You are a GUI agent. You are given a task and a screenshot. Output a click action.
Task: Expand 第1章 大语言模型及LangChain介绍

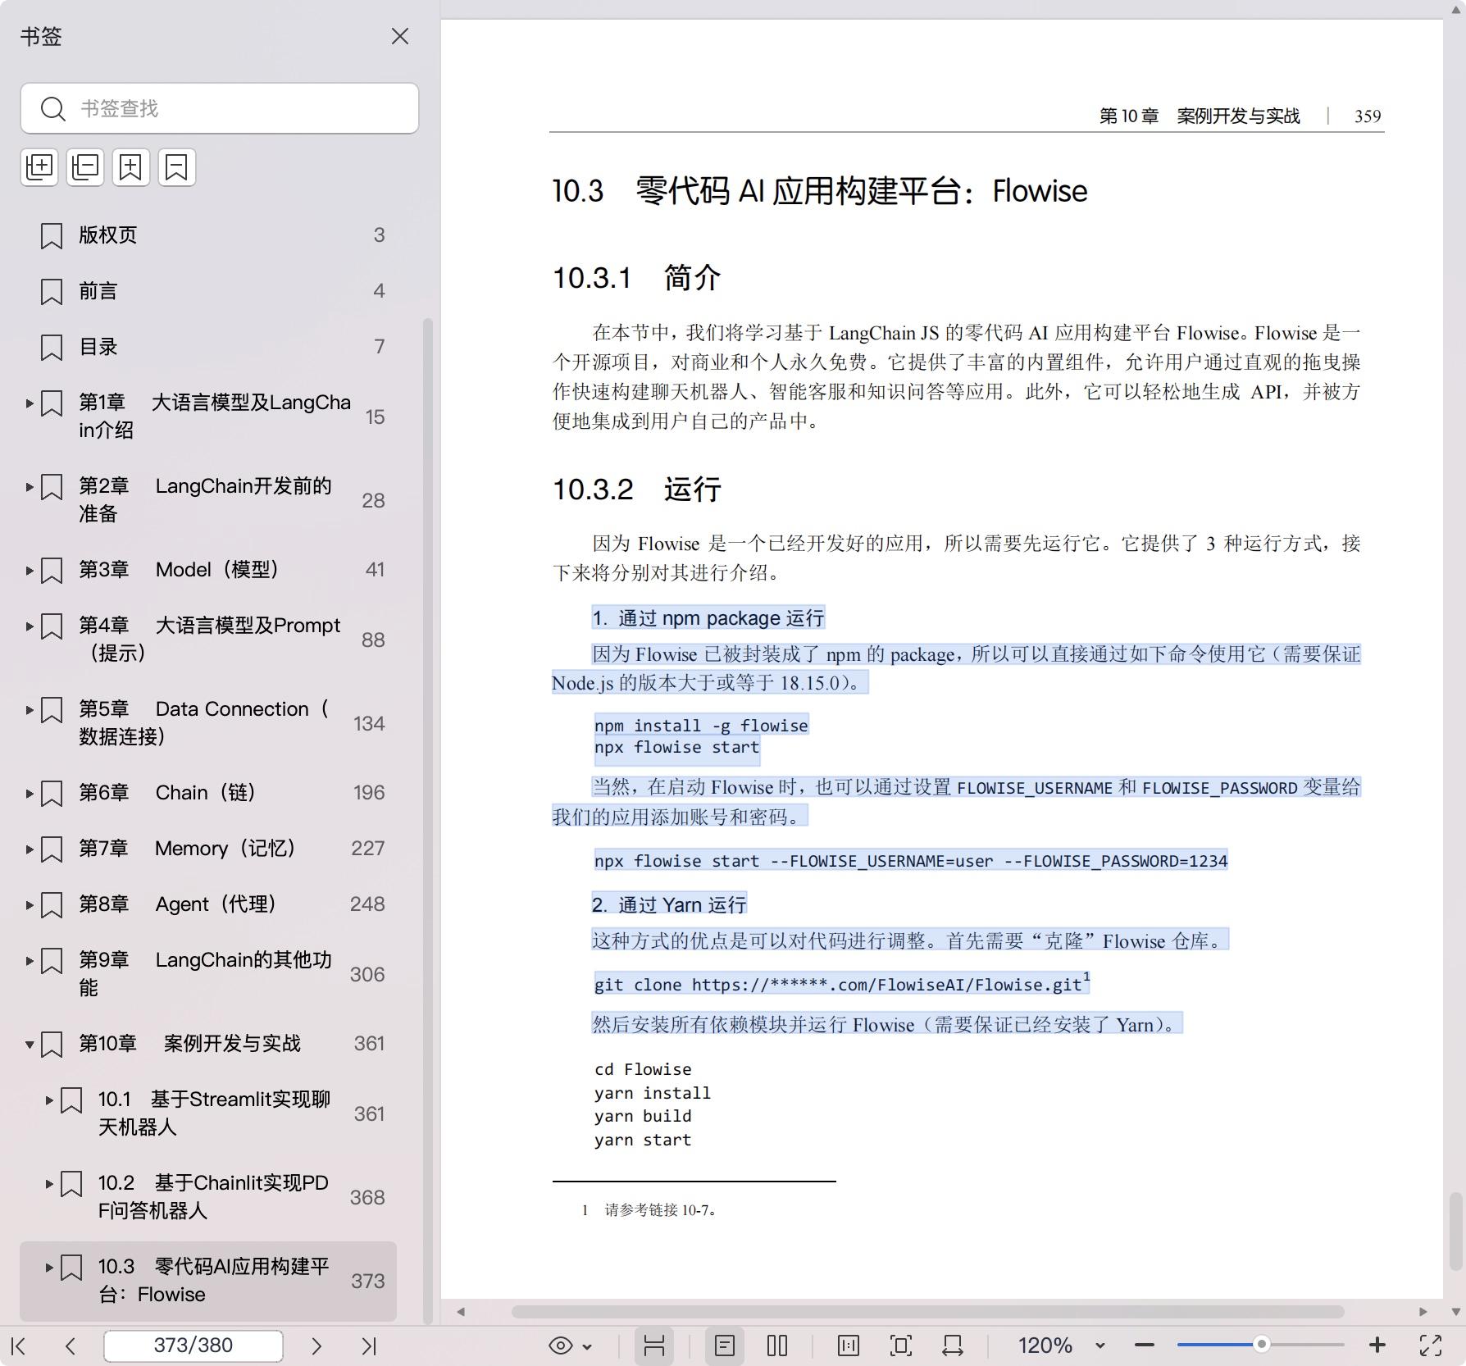[x=30, y=403]
